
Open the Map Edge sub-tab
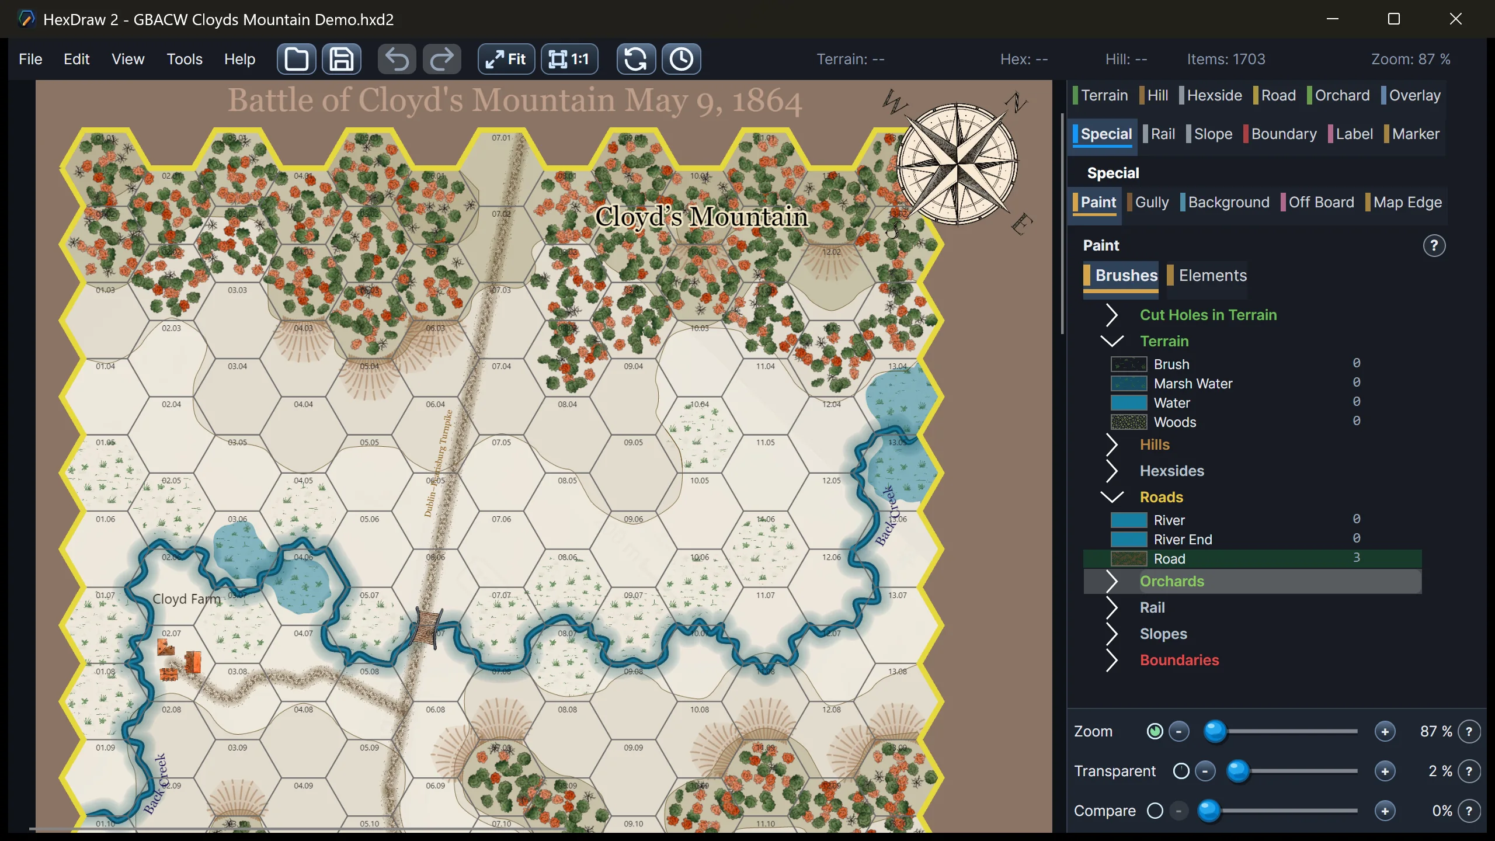[1404, 202]
